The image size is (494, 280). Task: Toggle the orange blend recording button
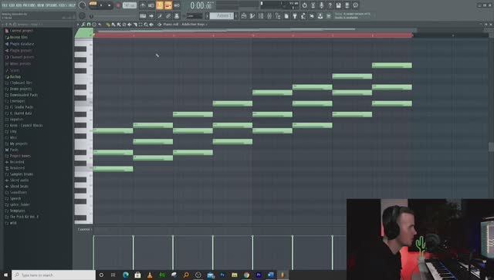tap(168, 5)
